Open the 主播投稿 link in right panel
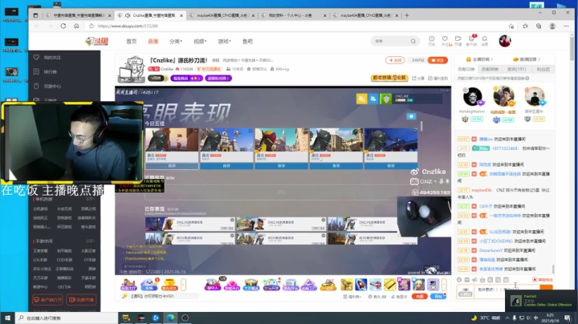578x324 pixels. point(479,59)
